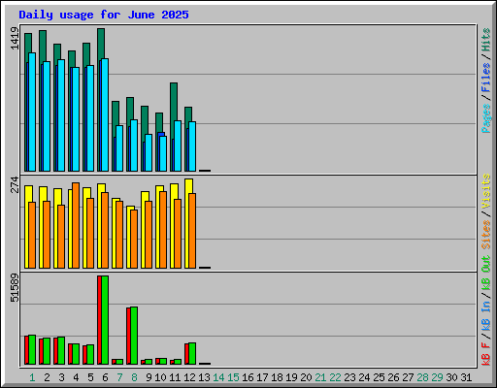The width and height of the screenshot is (497, 388).
Task: Click the cyan 'Pages' legend label
Action: pyautogui.click(x=485, y=118)
